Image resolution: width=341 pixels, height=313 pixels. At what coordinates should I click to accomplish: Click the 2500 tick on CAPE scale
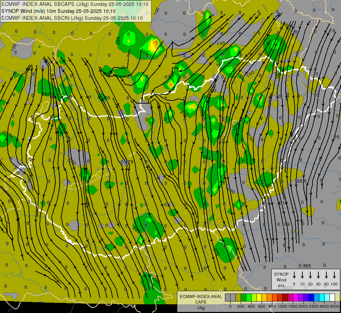tap(314, 306)
